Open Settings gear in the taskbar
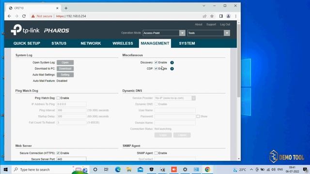This screenshot has height=174, width=310. pos(185,170)
